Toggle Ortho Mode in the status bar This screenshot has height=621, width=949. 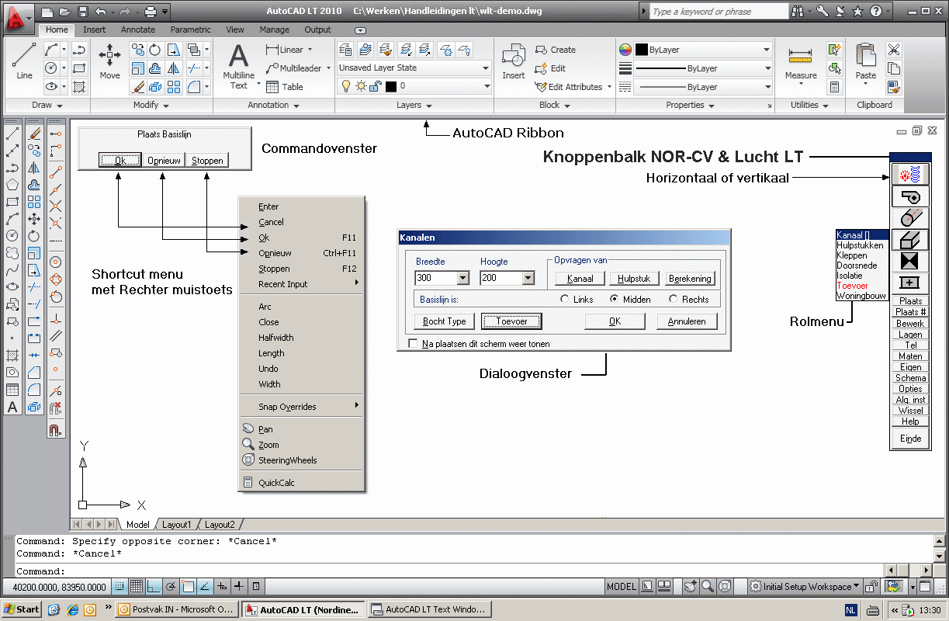pyautogui.click(x=154, y=586)
